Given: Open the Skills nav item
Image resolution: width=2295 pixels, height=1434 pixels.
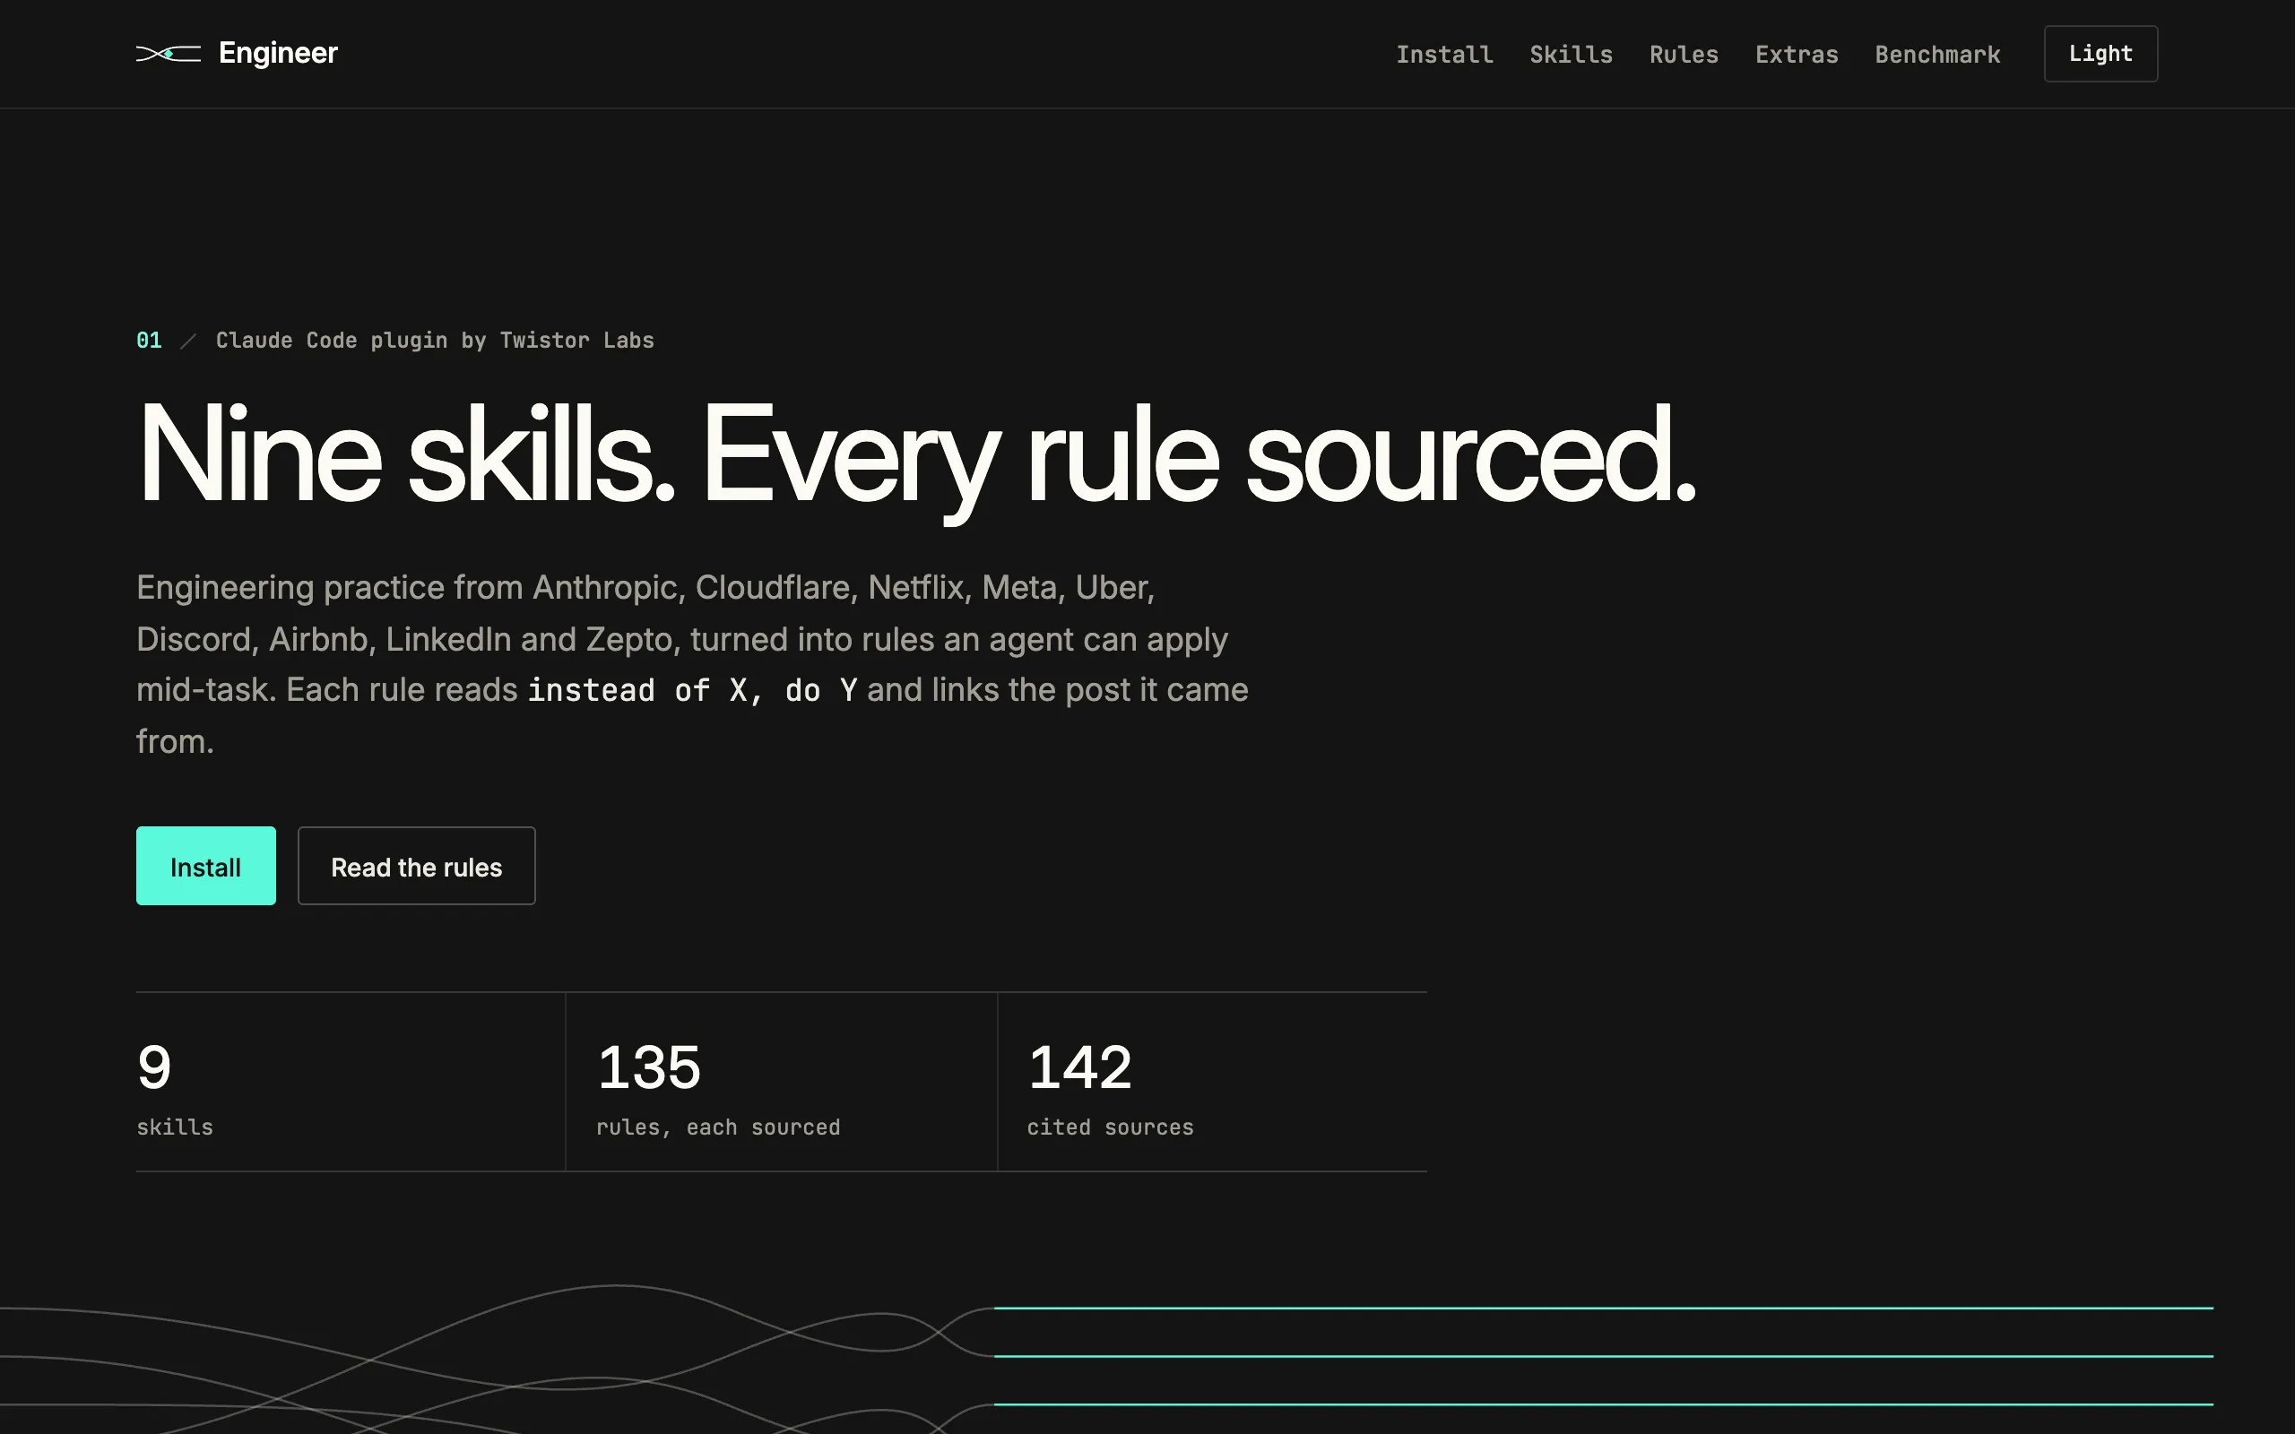Looking at the screenshot, I should pos(1571,54).
